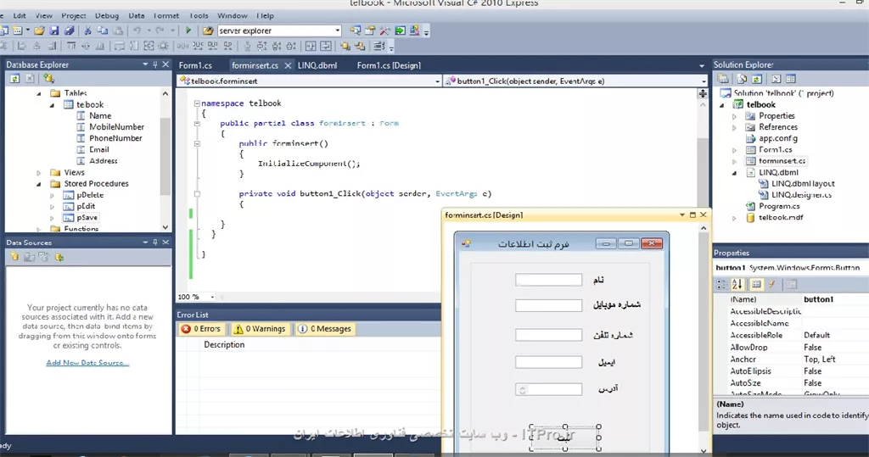Save the current file with the disk icon

click(x=53, y=31)
